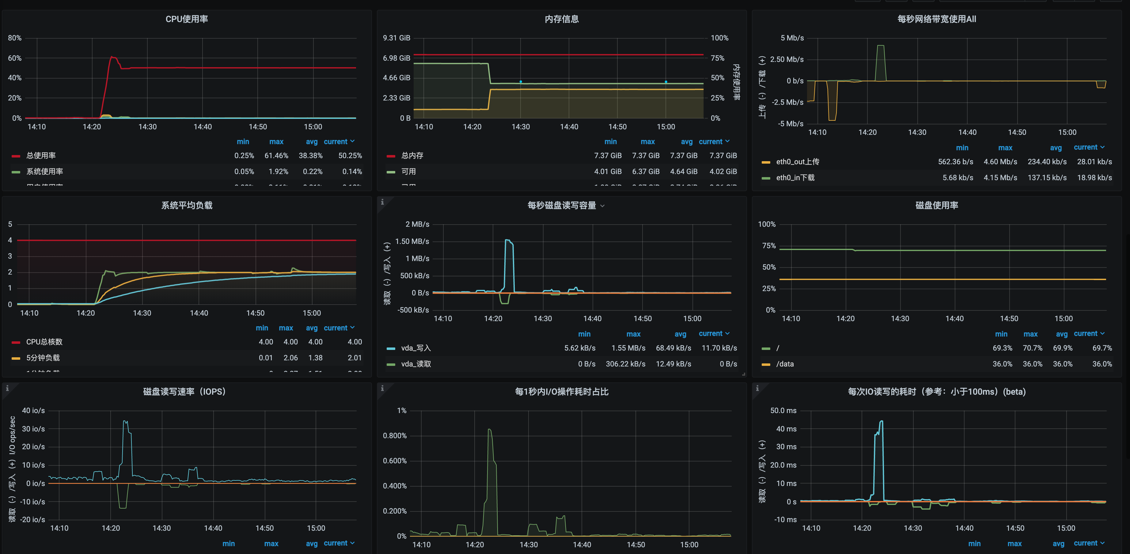Click the 每秒网络带宽使用All panel title

937,19
